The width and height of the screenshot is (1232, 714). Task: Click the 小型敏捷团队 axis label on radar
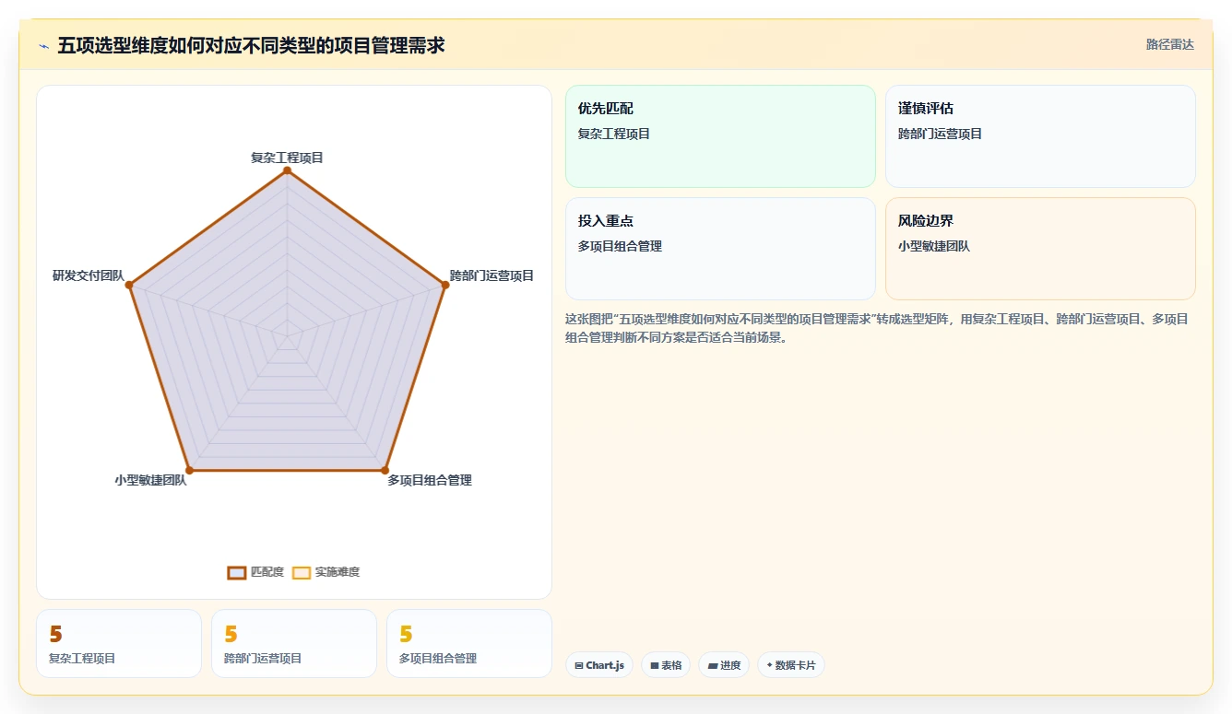point(150,480)
